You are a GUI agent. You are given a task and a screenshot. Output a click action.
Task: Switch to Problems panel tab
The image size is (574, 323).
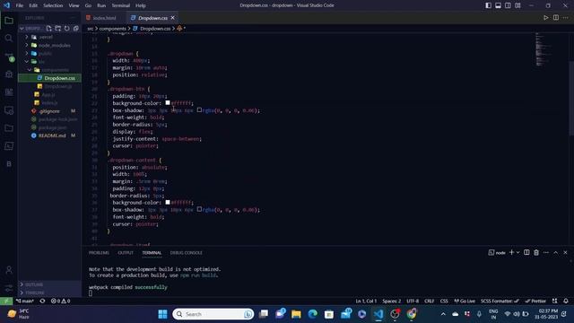click(99, 253)
